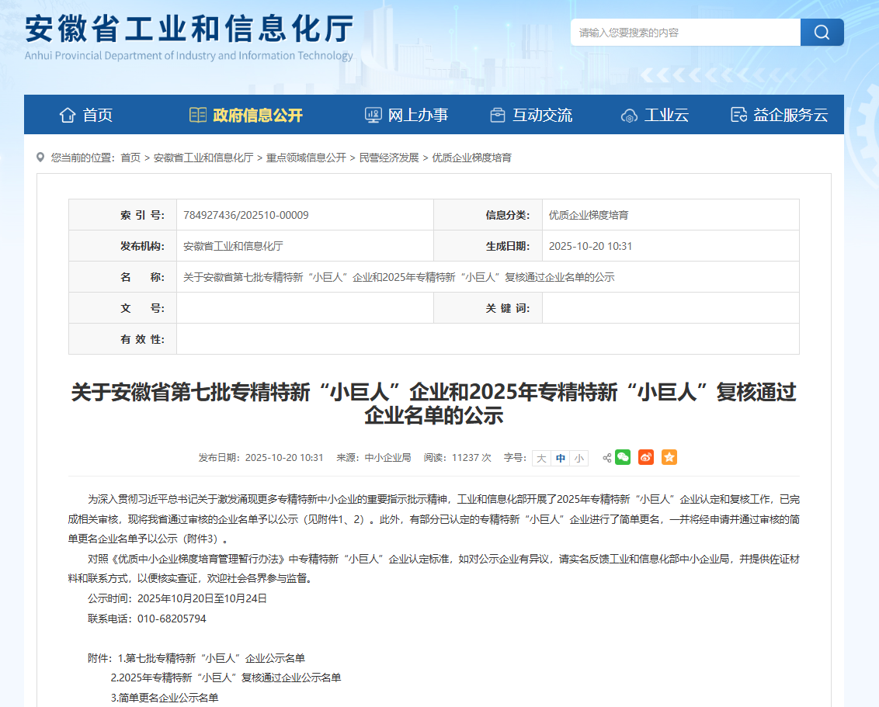Click the cloud icon beside 工业云

[x=629, y=116]
